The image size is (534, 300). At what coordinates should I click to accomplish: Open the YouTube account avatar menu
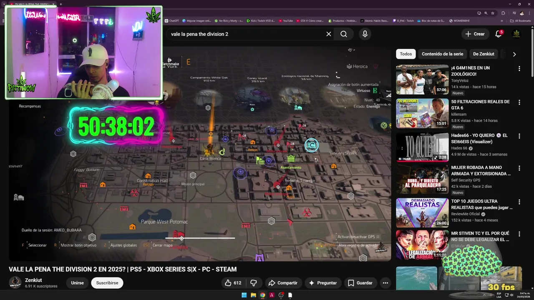516,34
